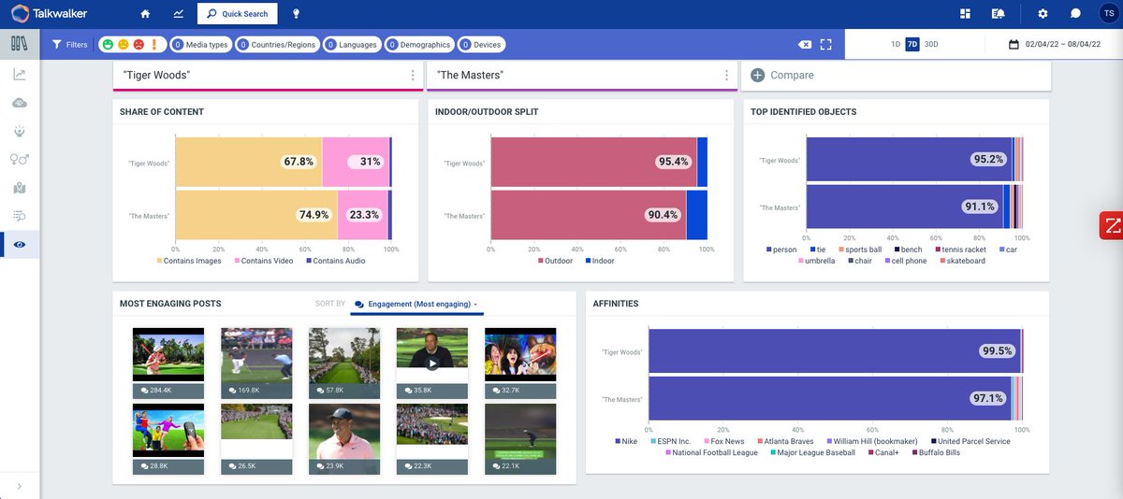
Task: Select the 1D time range
Action: [896, 44]
